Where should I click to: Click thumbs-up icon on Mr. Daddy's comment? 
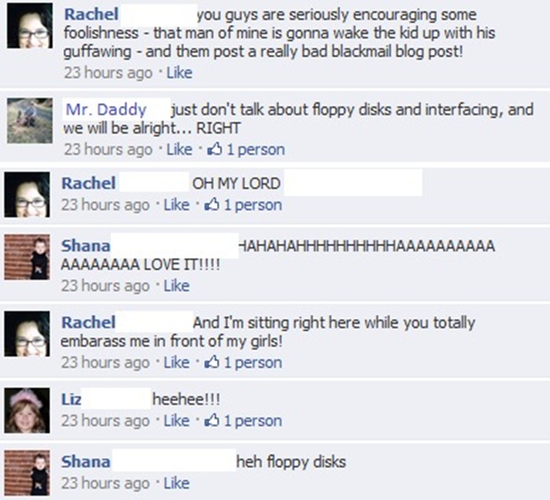click(214, 149)
